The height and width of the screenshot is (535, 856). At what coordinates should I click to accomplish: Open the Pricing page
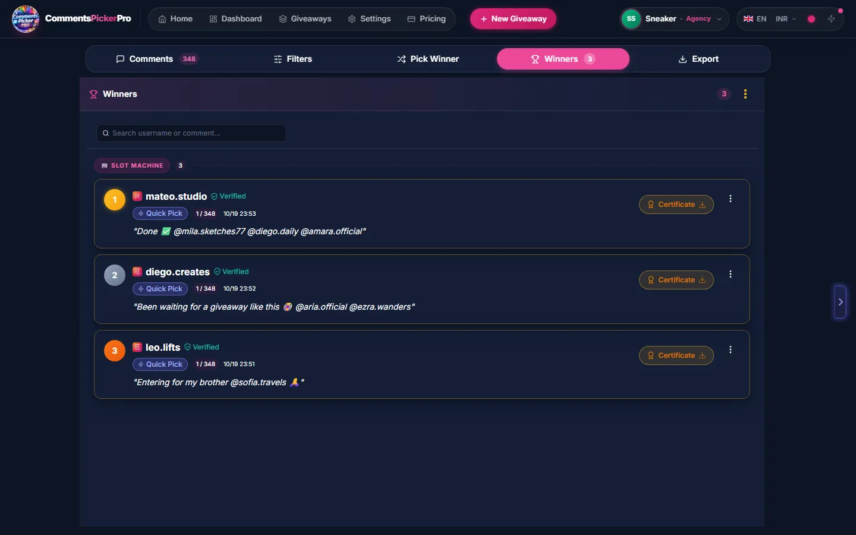click(x=426, y=19)
